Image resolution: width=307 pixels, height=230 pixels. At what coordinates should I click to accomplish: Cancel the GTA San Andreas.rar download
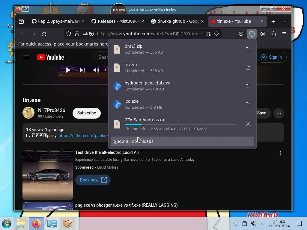pos(248,124)
